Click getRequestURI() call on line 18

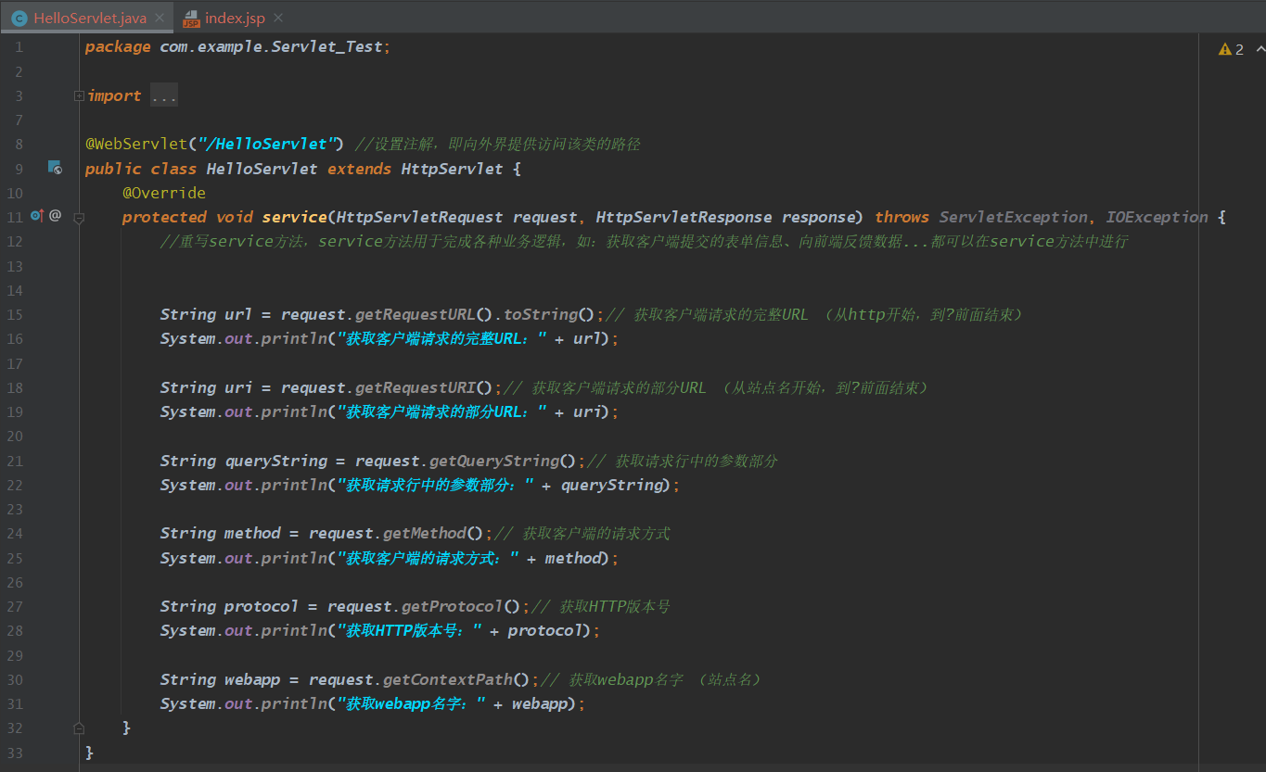(x=424, y=387)
